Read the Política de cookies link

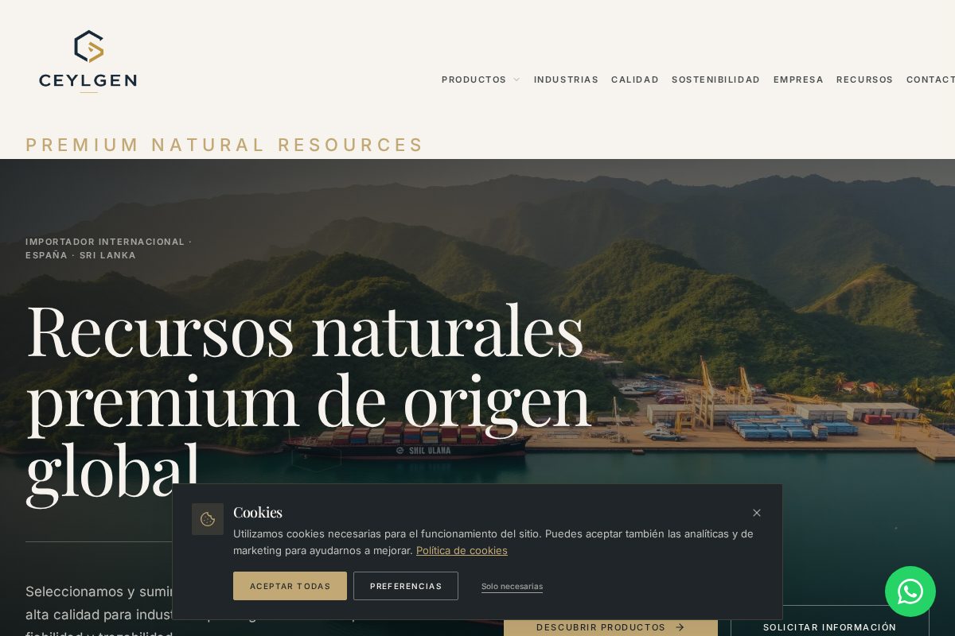click(x=462, y=550)
